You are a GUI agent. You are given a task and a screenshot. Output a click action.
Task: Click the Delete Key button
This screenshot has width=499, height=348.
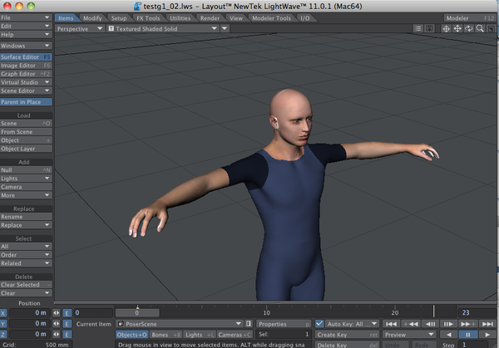[347, 345]
